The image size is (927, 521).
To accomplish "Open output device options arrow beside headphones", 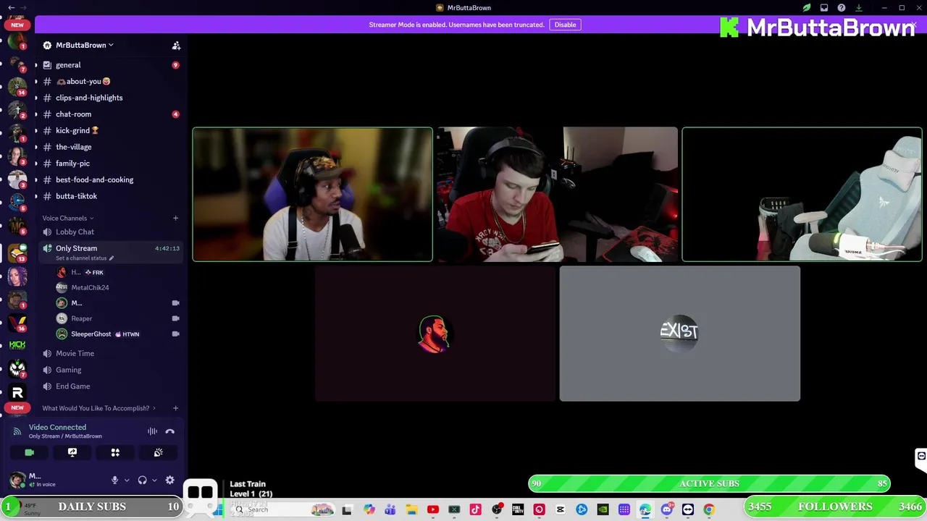I will (154, 480).
